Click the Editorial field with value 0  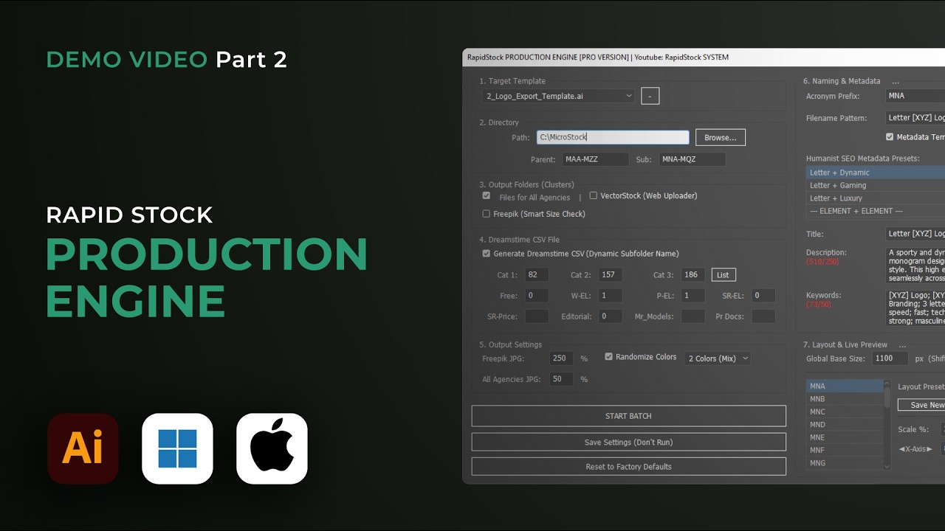610,316
